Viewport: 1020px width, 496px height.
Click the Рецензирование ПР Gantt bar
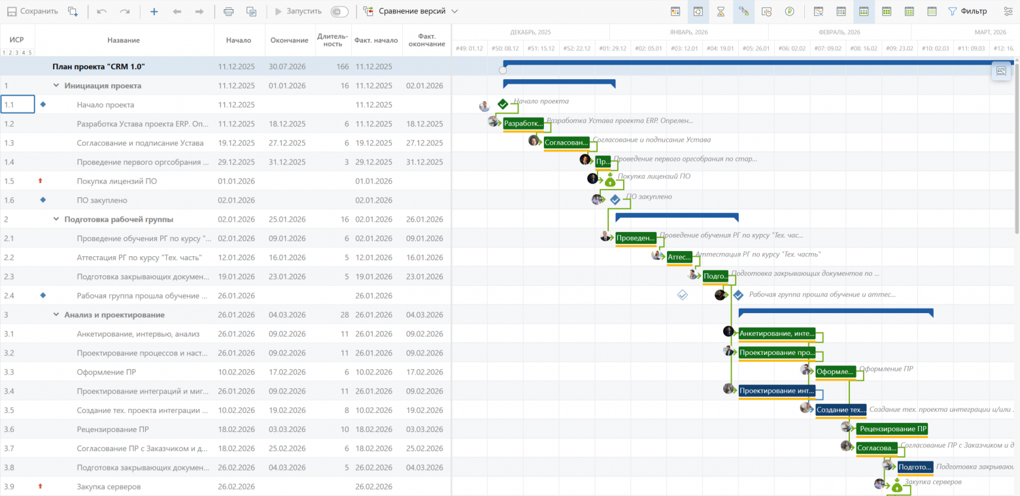pyautogui.click(x=892, y=429)
